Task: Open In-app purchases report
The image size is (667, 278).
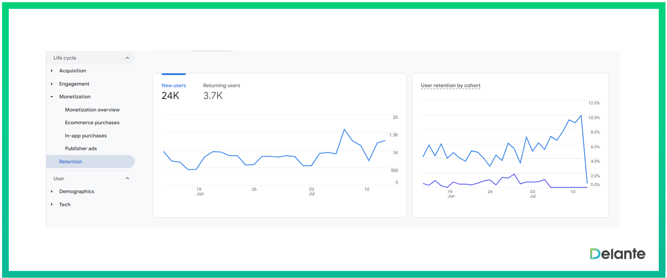Action: click(86, 136)
